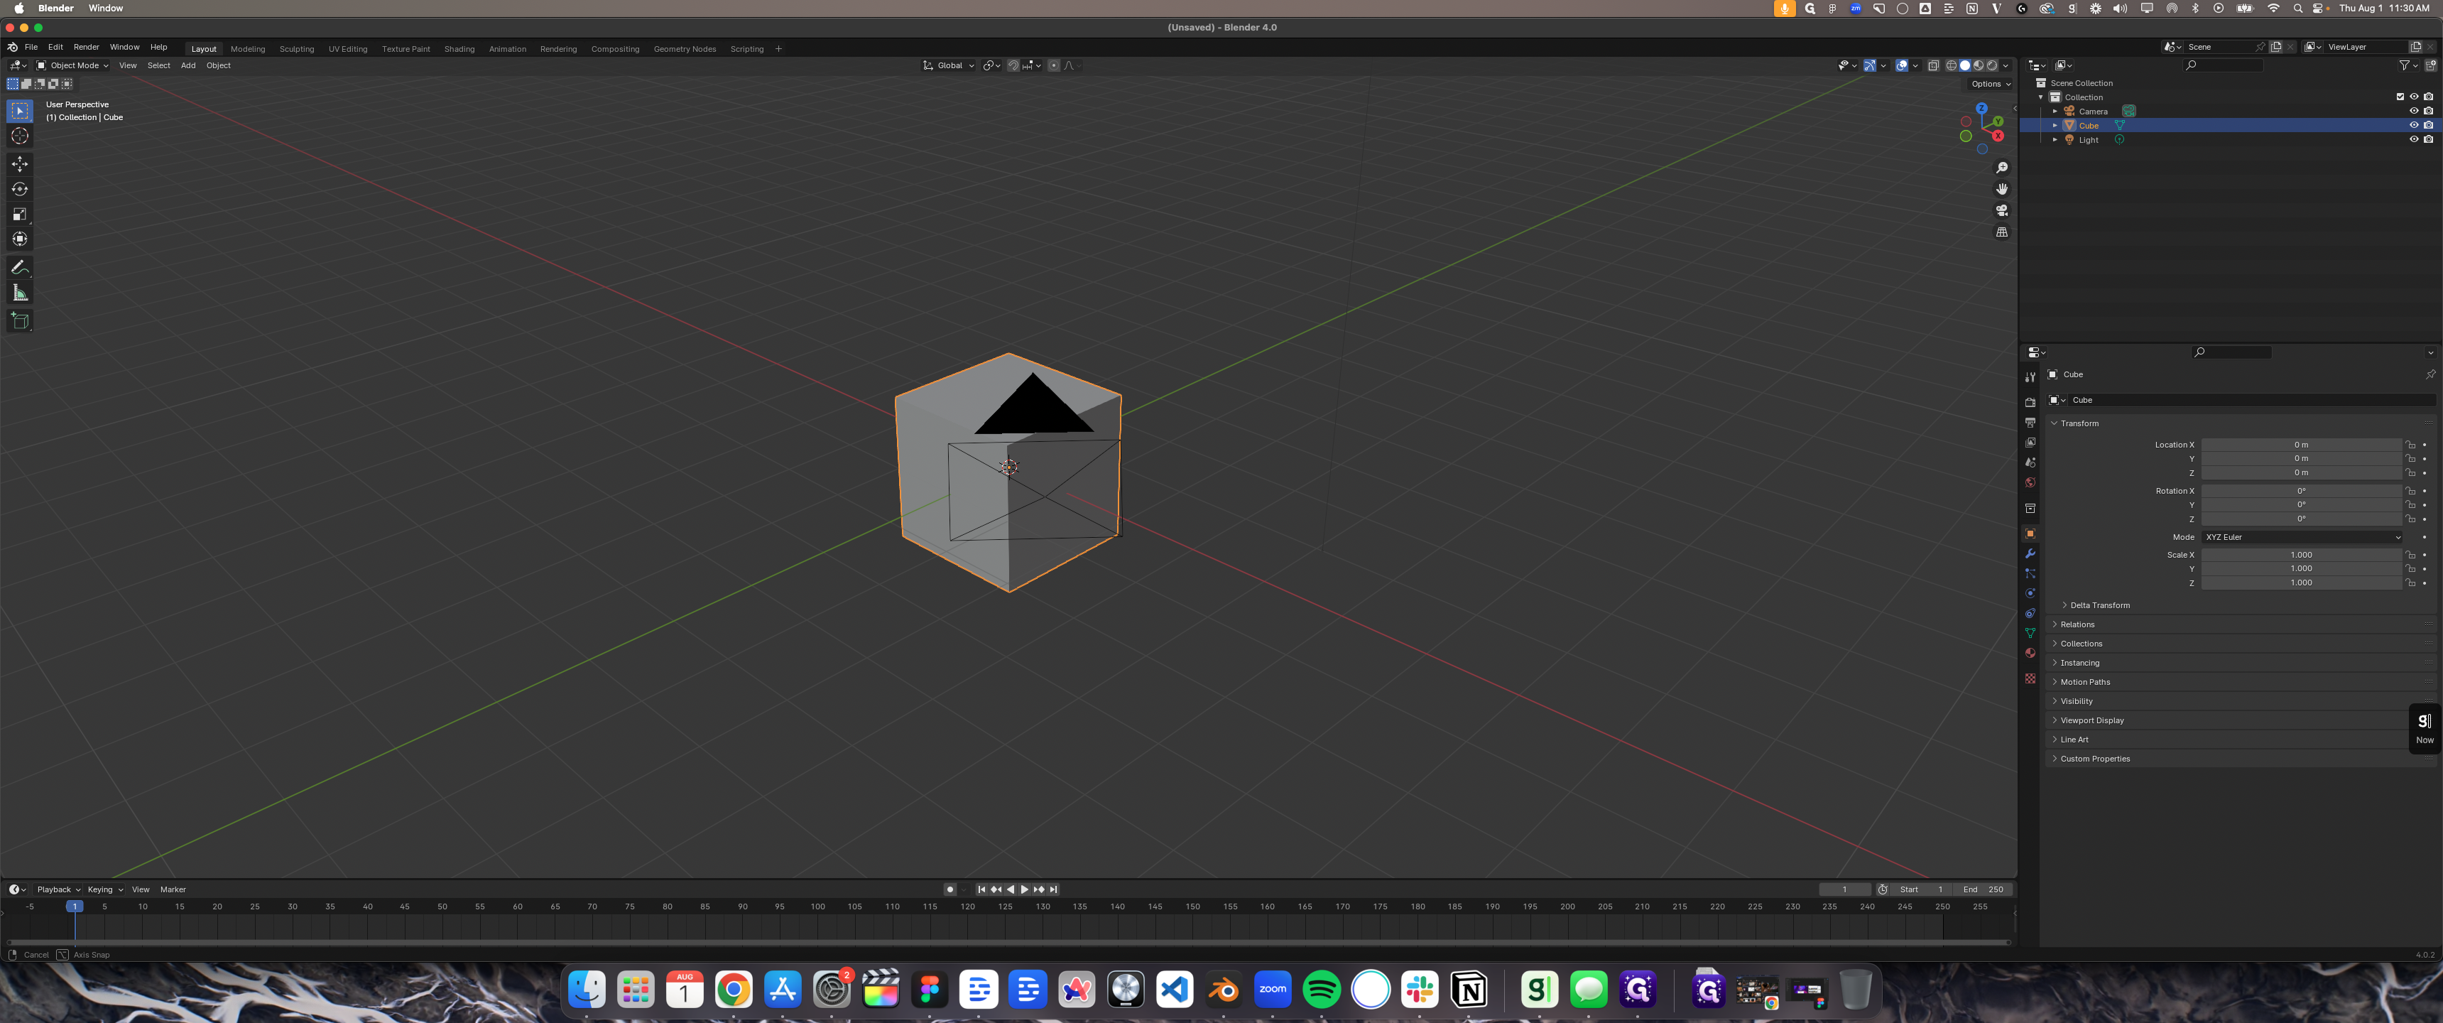Viewport: 2443px width, 1023px height.
Task: Click the Z axis on navigation gizmo
Action: (1981, 109)
